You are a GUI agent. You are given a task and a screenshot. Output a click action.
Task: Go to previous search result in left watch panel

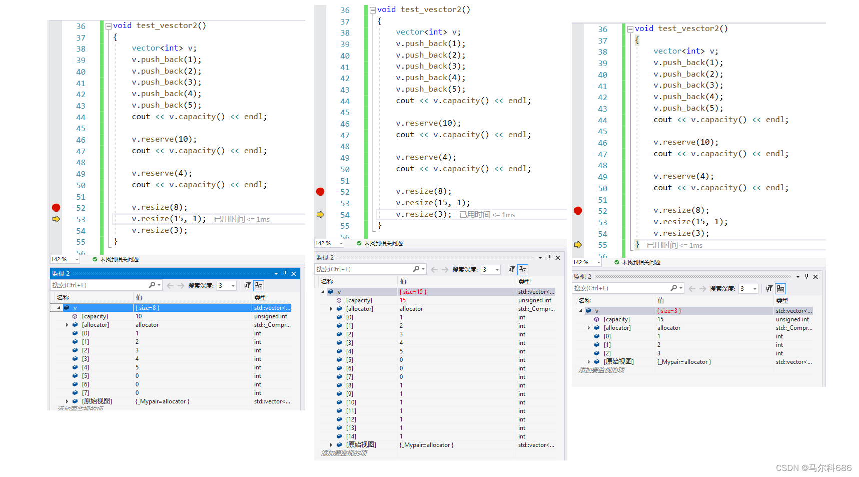170,286
